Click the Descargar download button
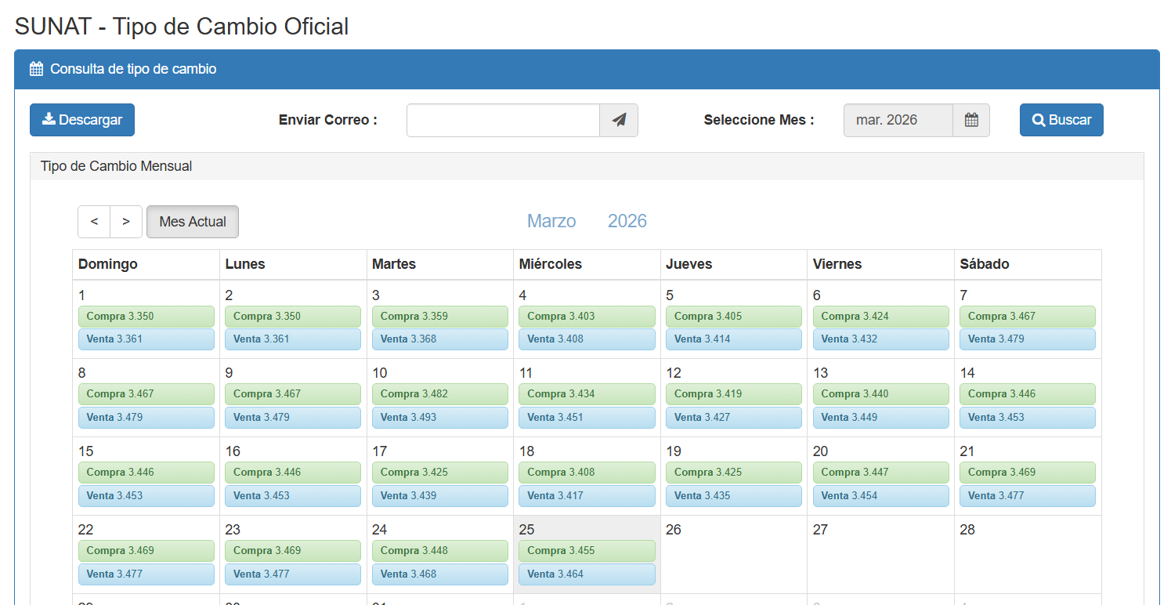Image resolution: width=1171 pixels, height=605 pixels. (82, 120)
